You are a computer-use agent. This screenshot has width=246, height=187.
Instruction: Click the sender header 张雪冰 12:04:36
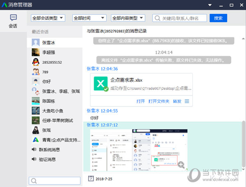tap(102, 69)
